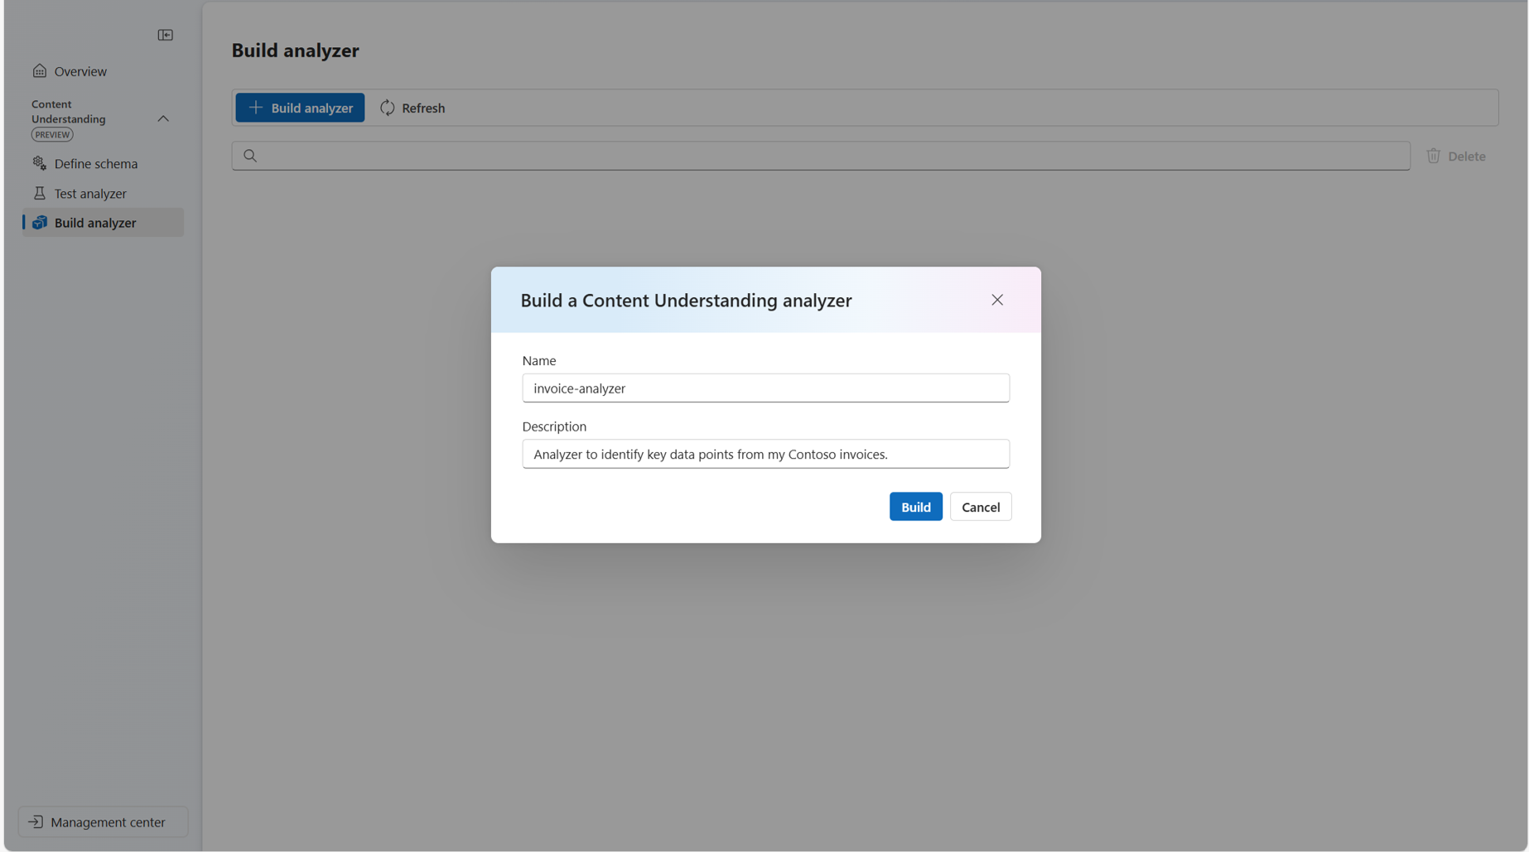Viewport: 1529px width, 852px height.
Task: Click the Management center arrow icon
Action: click(x=36, y=822)
